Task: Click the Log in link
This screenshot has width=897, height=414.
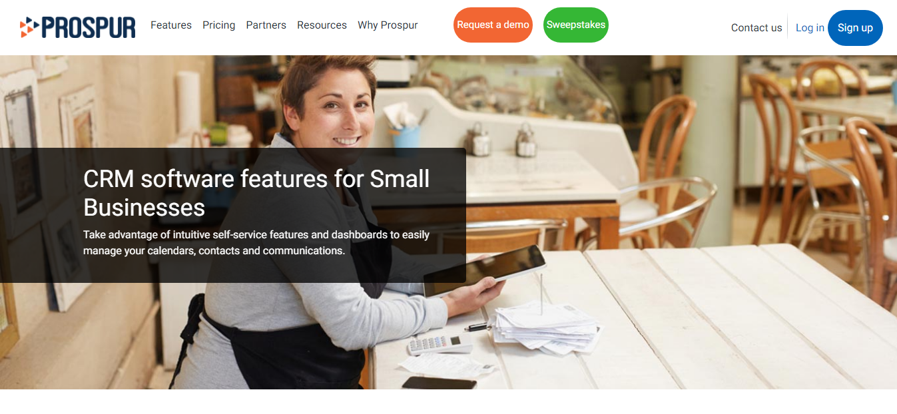Action: click(810, 28)
